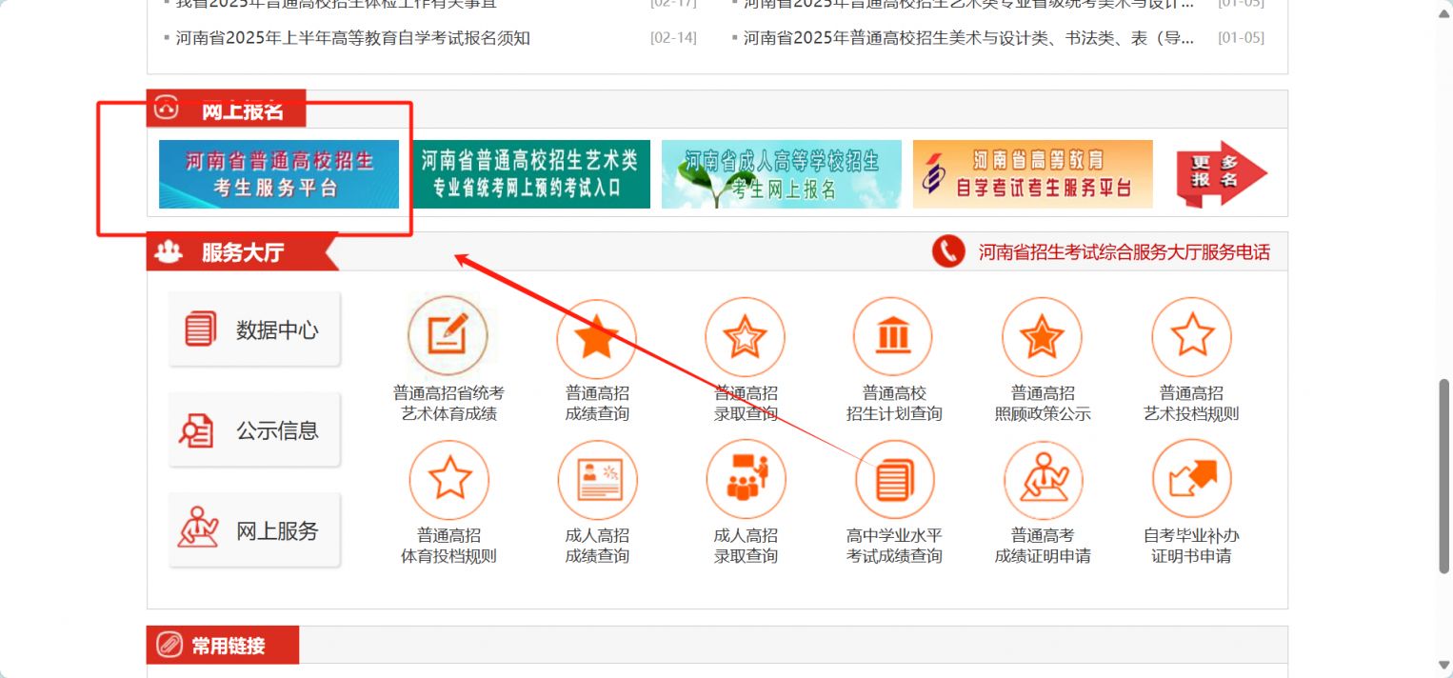
Task: Click the scrollbar up arrow
Action: (1444, 13)
